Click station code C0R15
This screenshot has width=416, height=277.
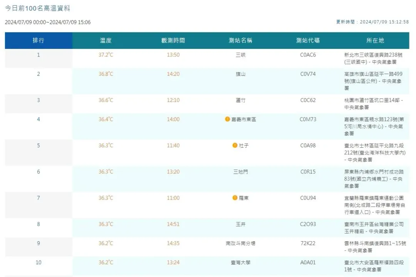coord(308,172)
